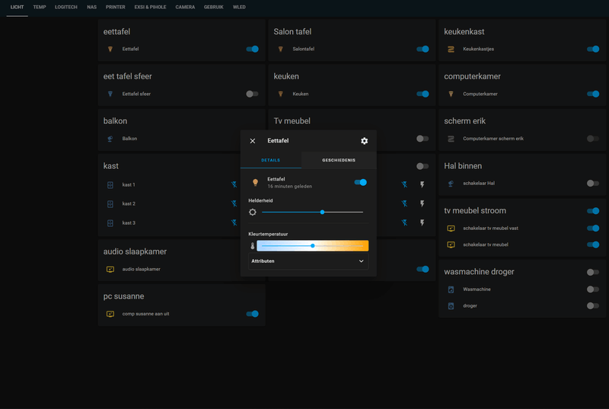This screenshot has width=609, height=409.
Task: Toggle tv meubel stroom group switch
Action: point(593,211)
